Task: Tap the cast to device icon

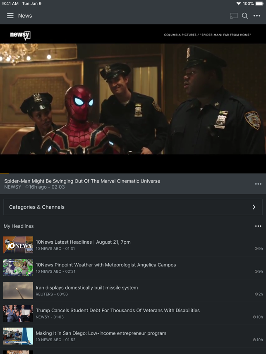Action: pyautogui.click(x=234, y=16)
